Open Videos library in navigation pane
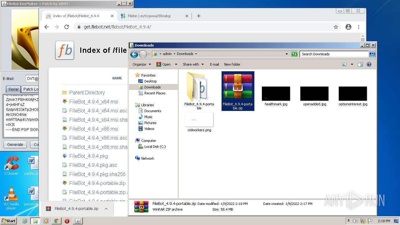Image resolution: width=400 pixels, height=225 pixels. pos(149,129)
